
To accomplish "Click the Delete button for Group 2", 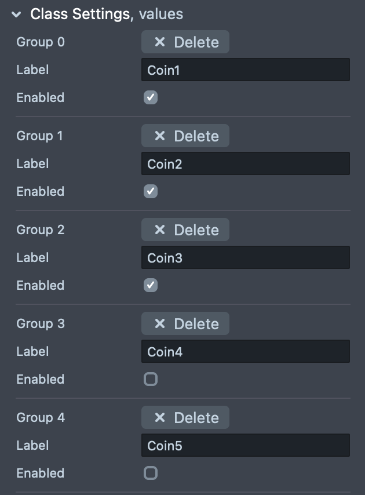I will click(185, 230).
